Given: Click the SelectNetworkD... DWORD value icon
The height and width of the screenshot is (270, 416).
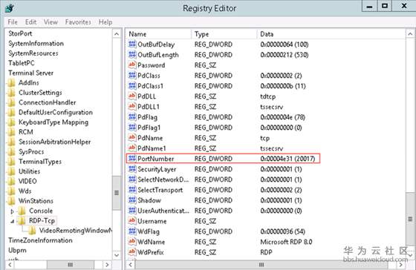Looking at the screenshot, I should coord(132,180).
